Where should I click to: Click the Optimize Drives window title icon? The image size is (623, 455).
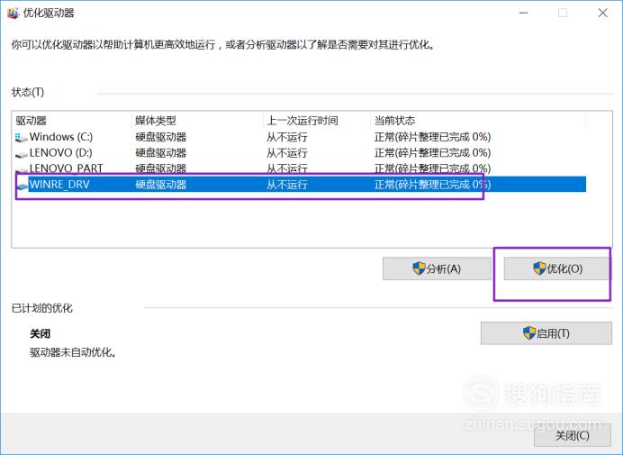(14, 14)
